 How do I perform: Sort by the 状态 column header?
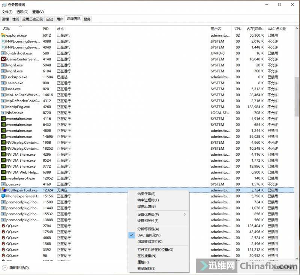coord(132,29)
